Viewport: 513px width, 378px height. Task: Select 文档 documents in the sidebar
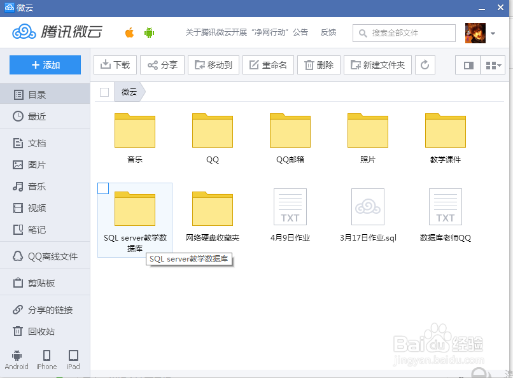[45, 143]
